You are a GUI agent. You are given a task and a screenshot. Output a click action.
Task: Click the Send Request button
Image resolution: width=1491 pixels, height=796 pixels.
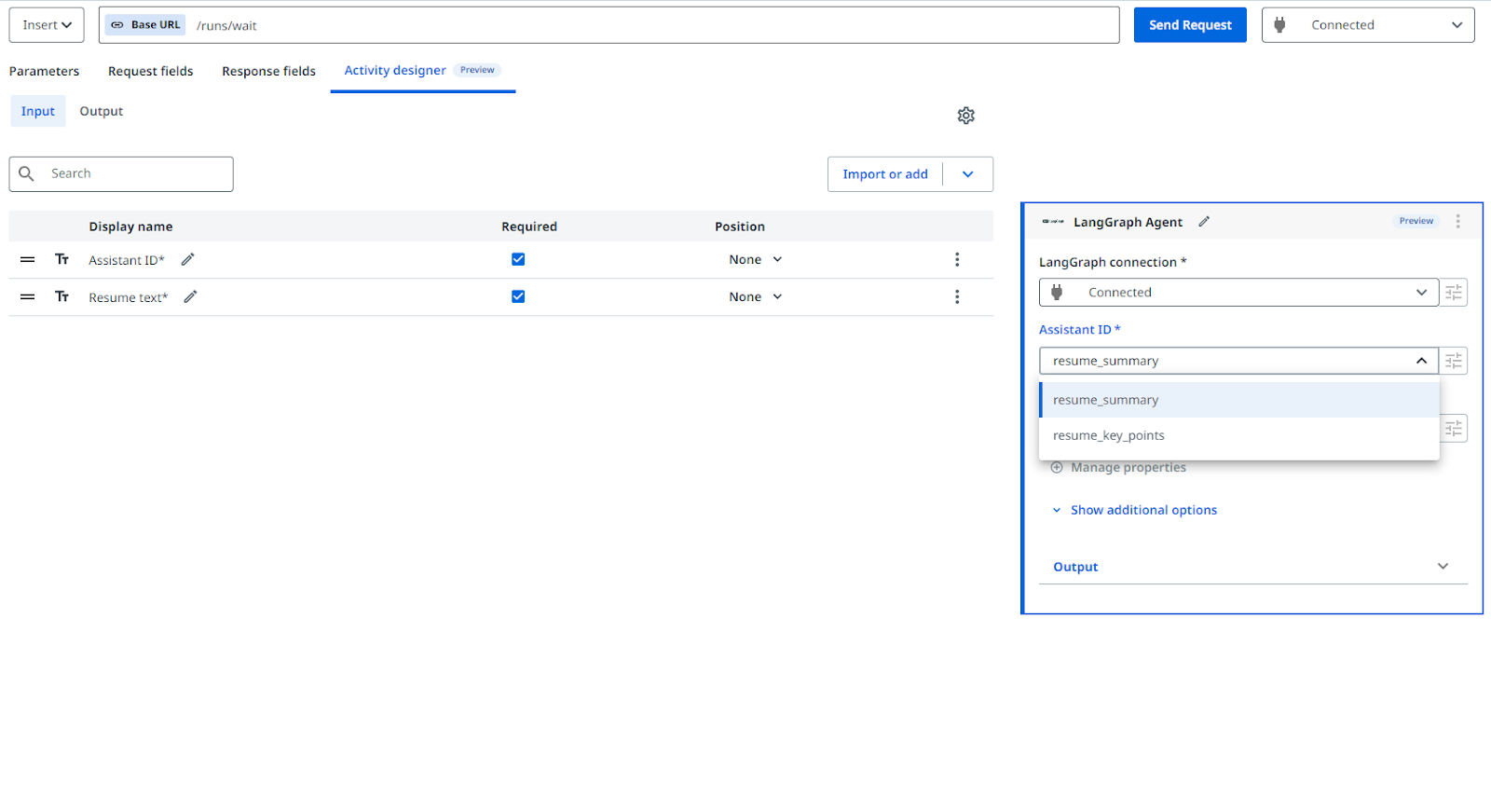(x=1190, y=25)
